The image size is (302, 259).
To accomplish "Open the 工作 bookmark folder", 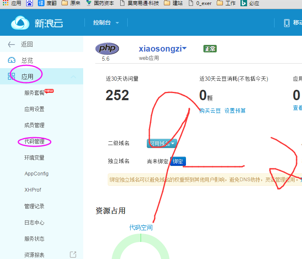I will (226, 3).
